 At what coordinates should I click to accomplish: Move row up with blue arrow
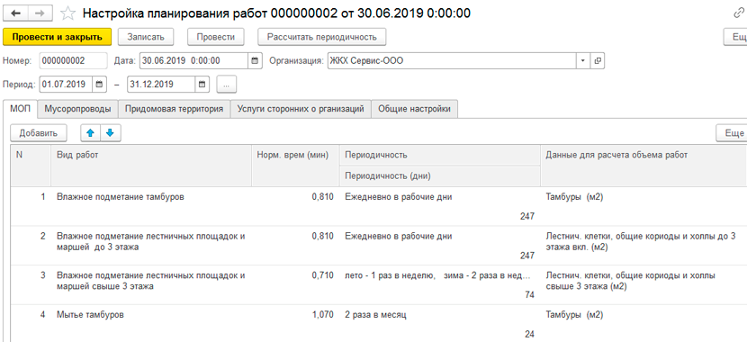pyautogui.click(x=91, y=133)
